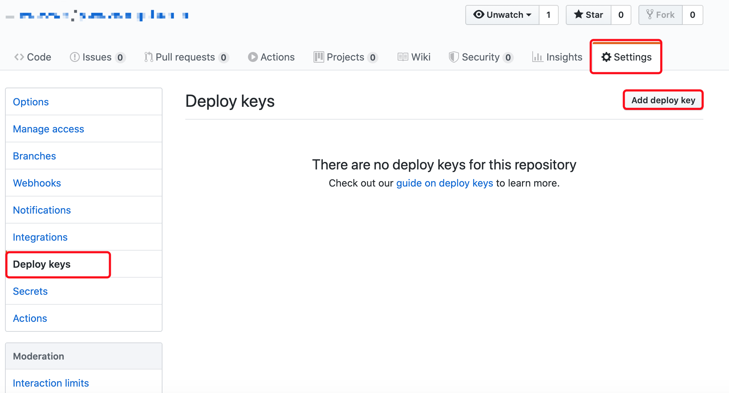Click the Add deploy key button

click(x=663, y=100)
